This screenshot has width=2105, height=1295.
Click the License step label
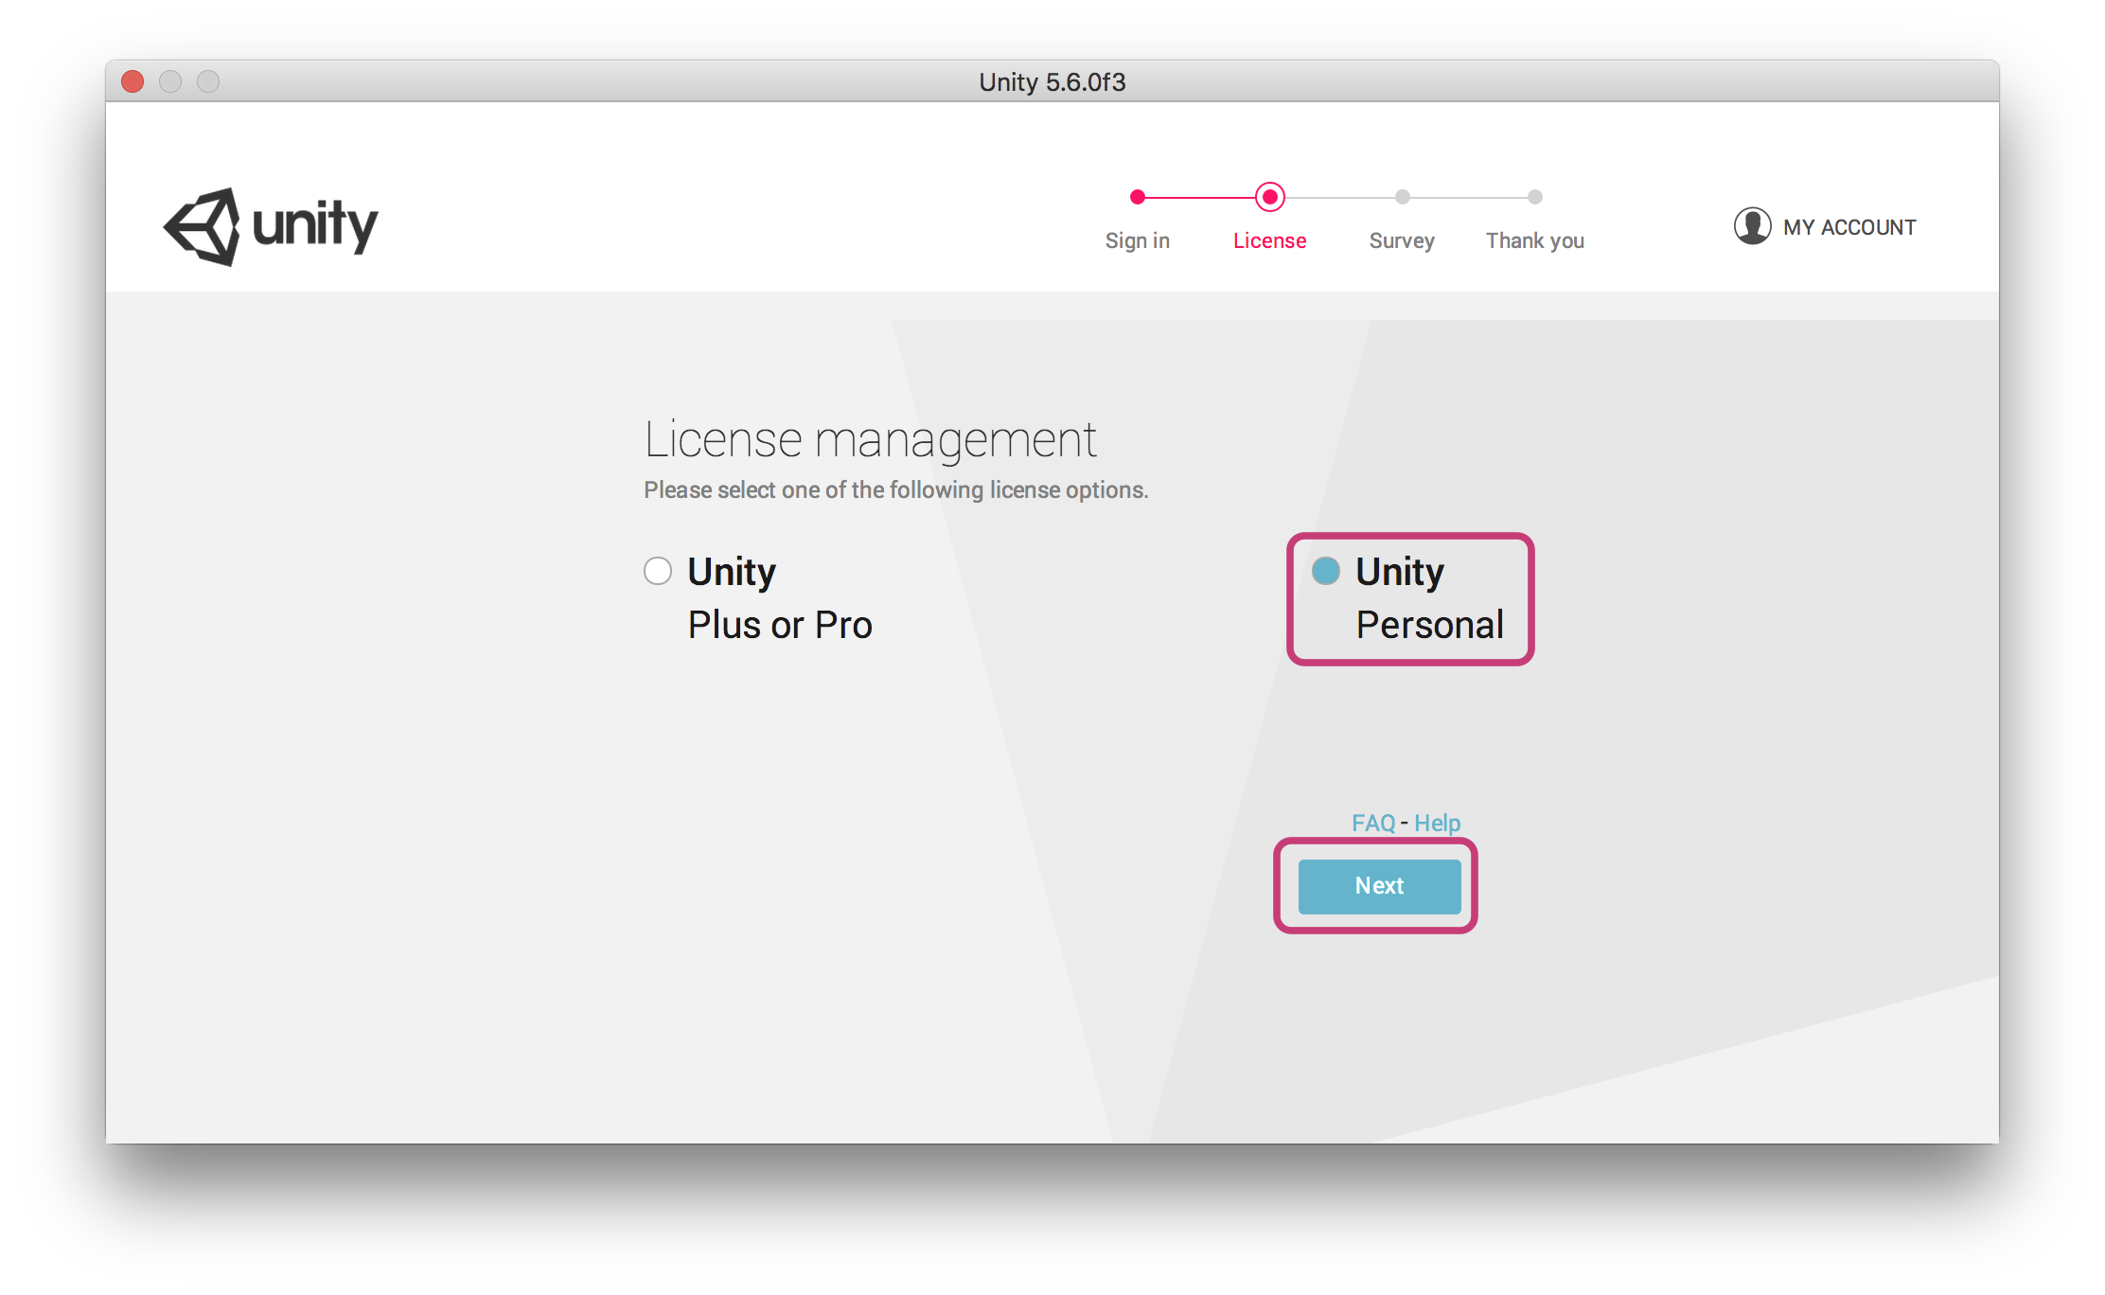coord(1269,240)
